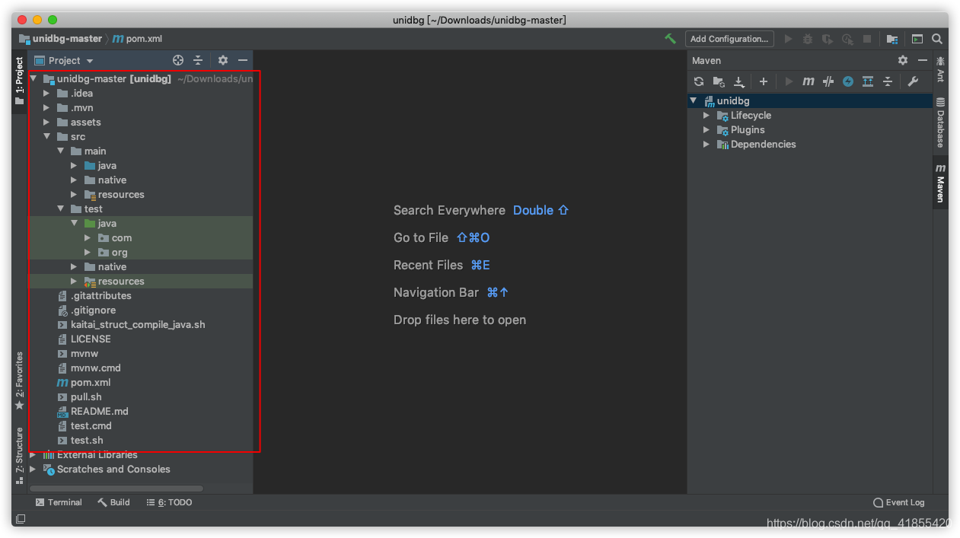Viewport: 960px width, 538px height.
Task: Hide the Maven tool window
Action: point(923,60)
